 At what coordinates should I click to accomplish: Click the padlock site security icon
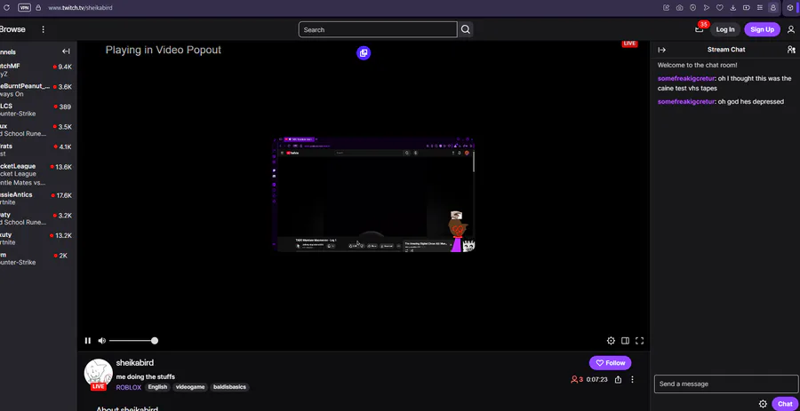38,8
